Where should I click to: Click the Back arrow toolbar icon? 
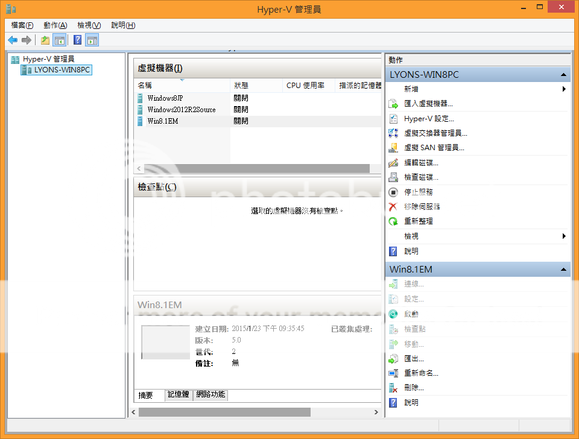pos(12,40)
